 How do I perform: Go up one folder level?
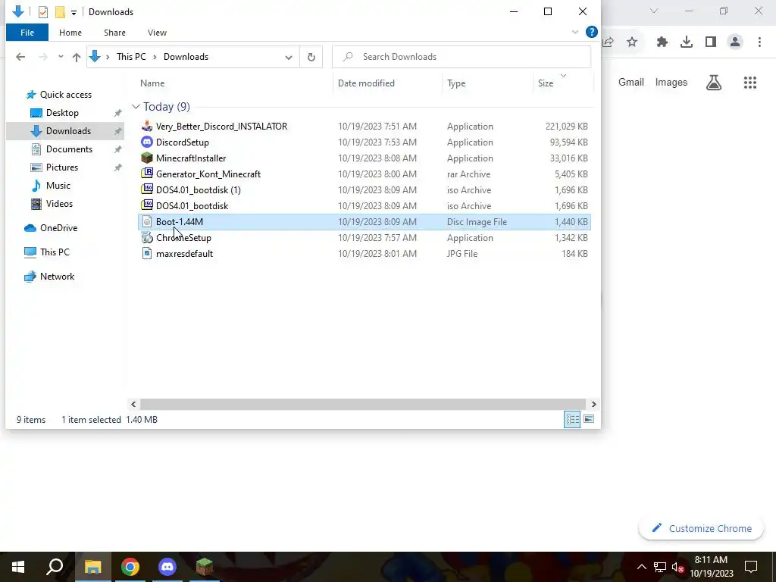(77, 57)
